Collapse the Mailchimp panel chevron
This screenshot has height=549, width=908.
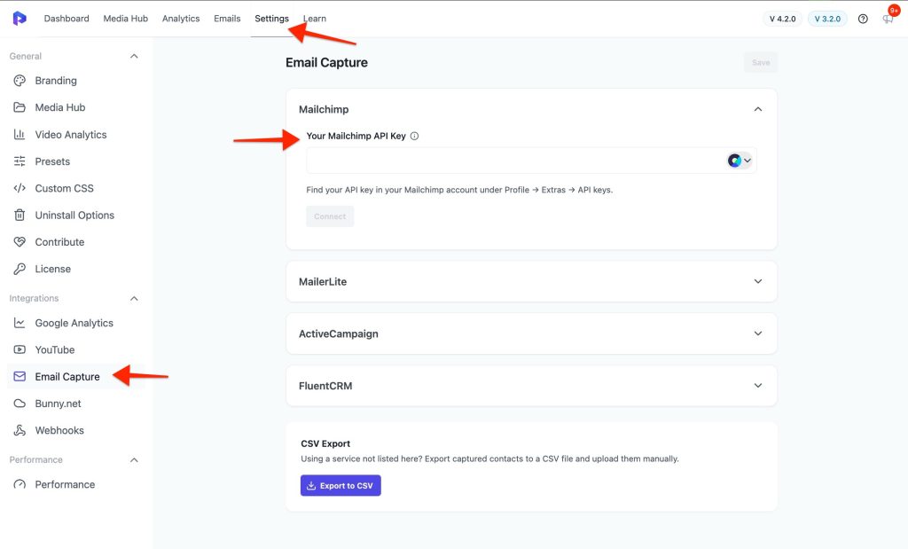click(x=757, y=109)
